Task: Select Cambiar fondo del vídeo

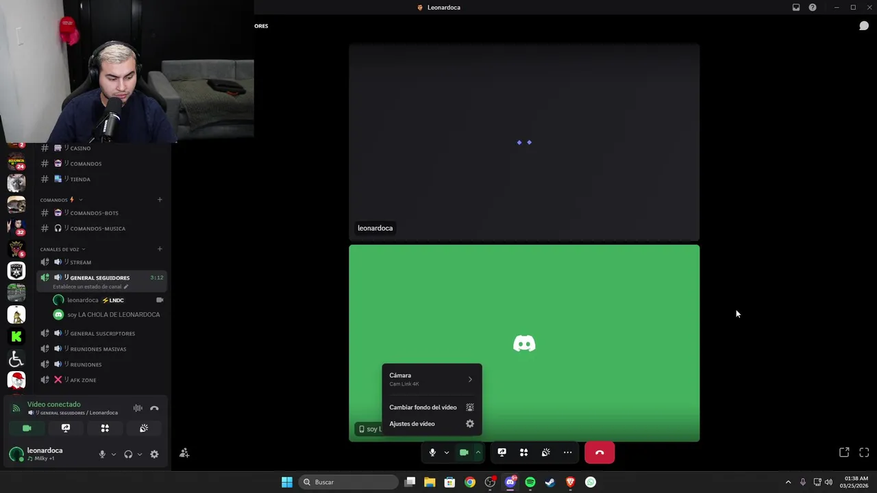Action: coord(432,407)
